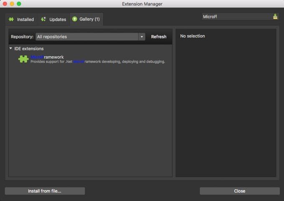The height and width of the screenshot is (201, 284).
Task: Click the IDE extensions header label
Action: tap(29, 49)
